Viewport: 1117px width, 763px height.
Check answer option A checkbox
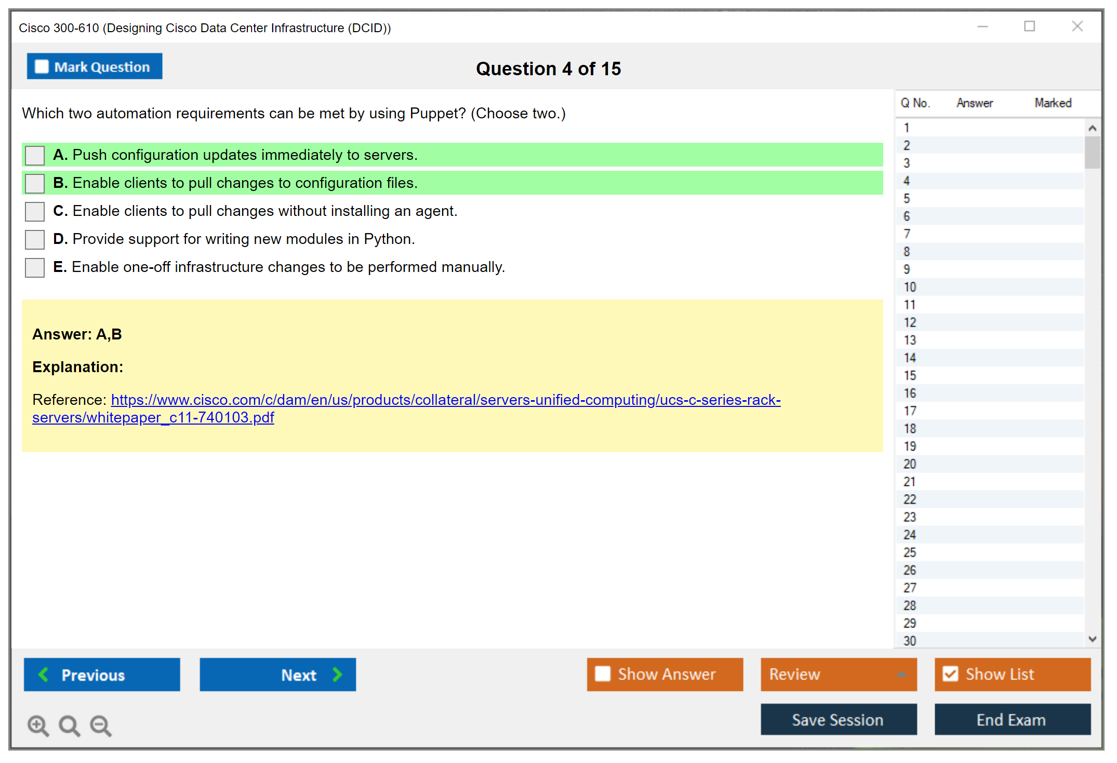pyautogui.click(x=35, y=155)
